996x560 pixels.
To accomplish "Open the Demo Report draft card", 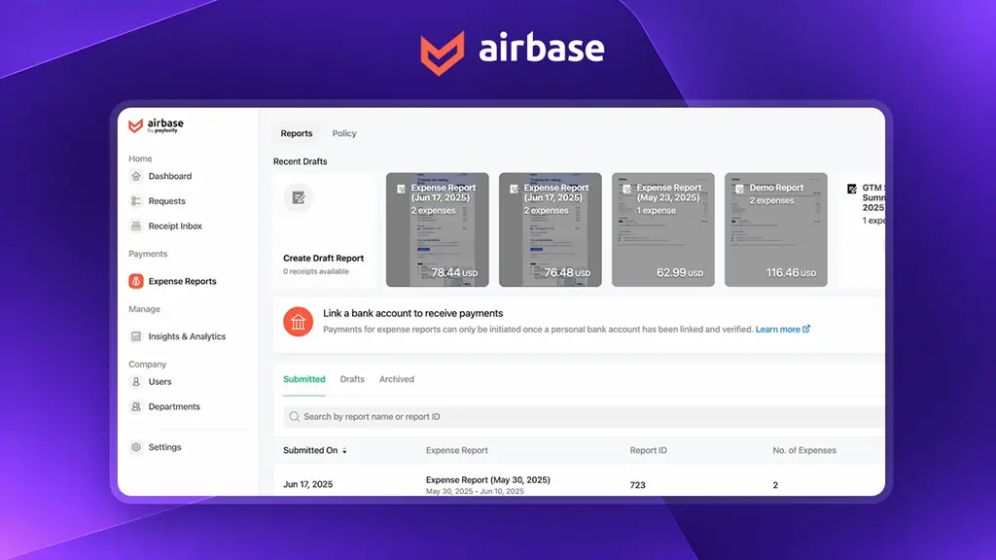I will pyautogui.click(x=776, y=229).
